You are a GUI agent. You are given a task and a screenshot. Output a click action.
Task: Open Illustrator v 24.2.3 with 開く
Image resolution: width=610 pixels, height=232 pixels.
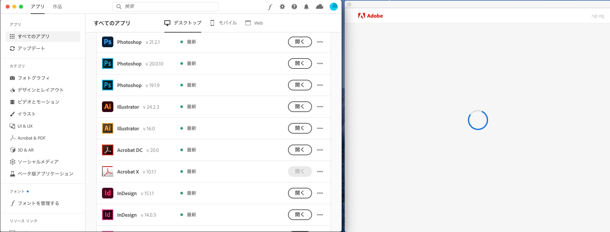click(x=300, y=107)
